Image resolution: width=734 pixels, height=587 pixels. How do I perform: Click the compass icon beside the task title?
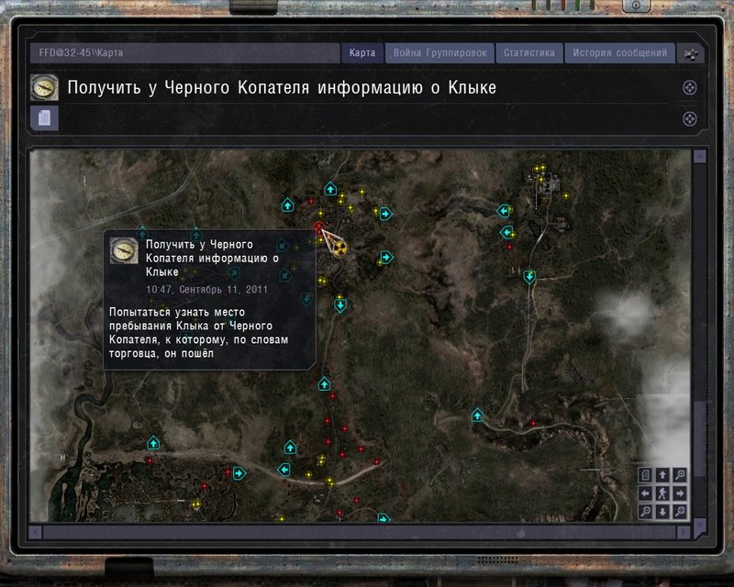pos(44,87)
